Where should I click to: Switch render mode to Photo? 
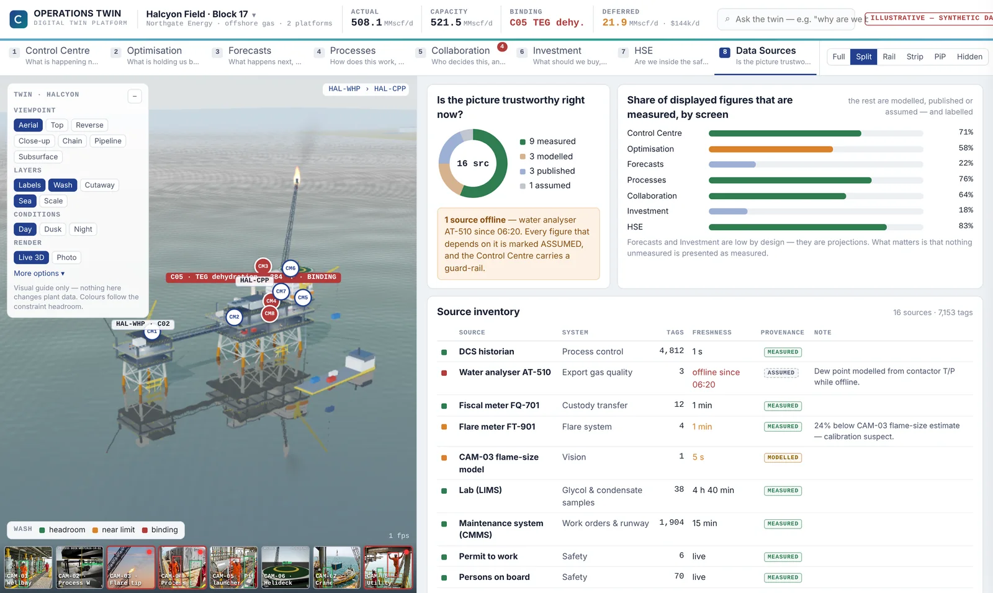[x=66, y=257]
